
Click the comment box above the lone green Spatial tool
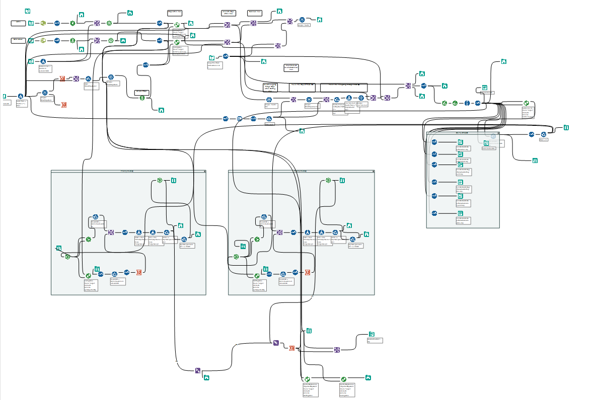(142, 92)
